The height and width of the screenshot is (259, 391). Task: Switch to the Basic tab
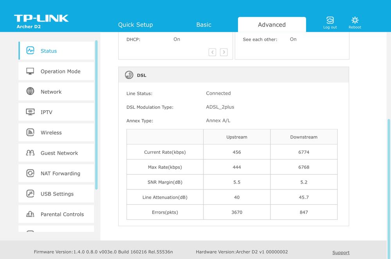coord(204,25)
